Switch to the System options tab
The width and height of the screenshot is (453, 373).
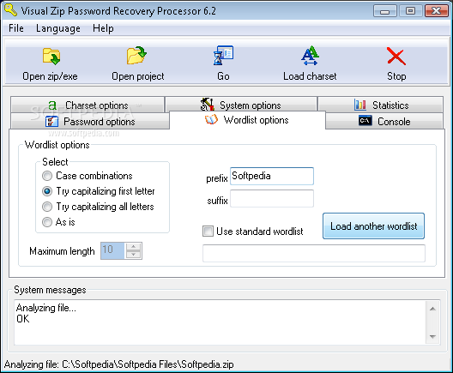[x=241, y=105]
